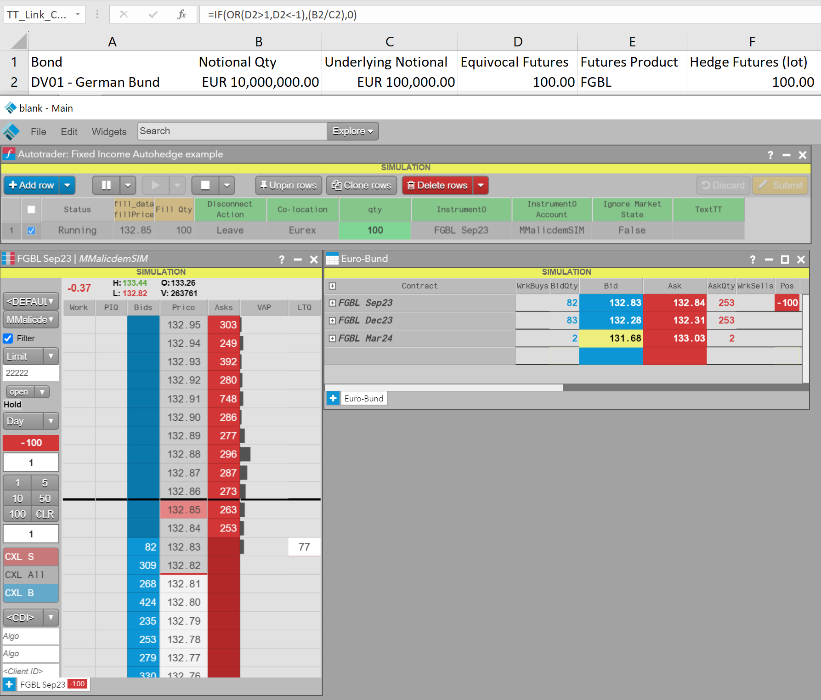Open help for Autotrader widget
The height and width of the screenshot is (700, 821).
point(770,155)
